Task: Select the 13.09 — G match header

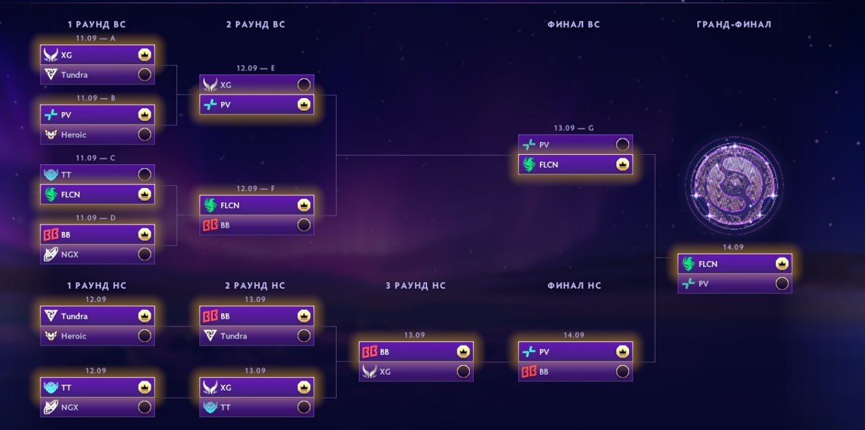Action: click(x=574, y=128)
